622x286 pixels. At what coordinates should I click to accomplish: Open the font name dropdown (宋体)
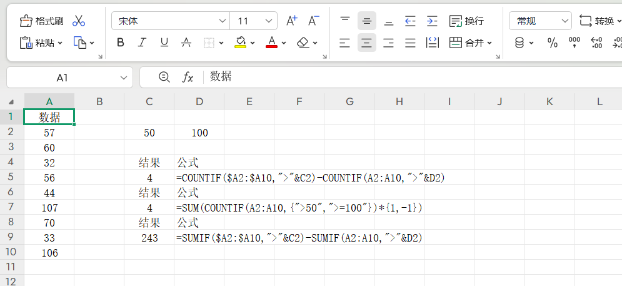point(223,21)
